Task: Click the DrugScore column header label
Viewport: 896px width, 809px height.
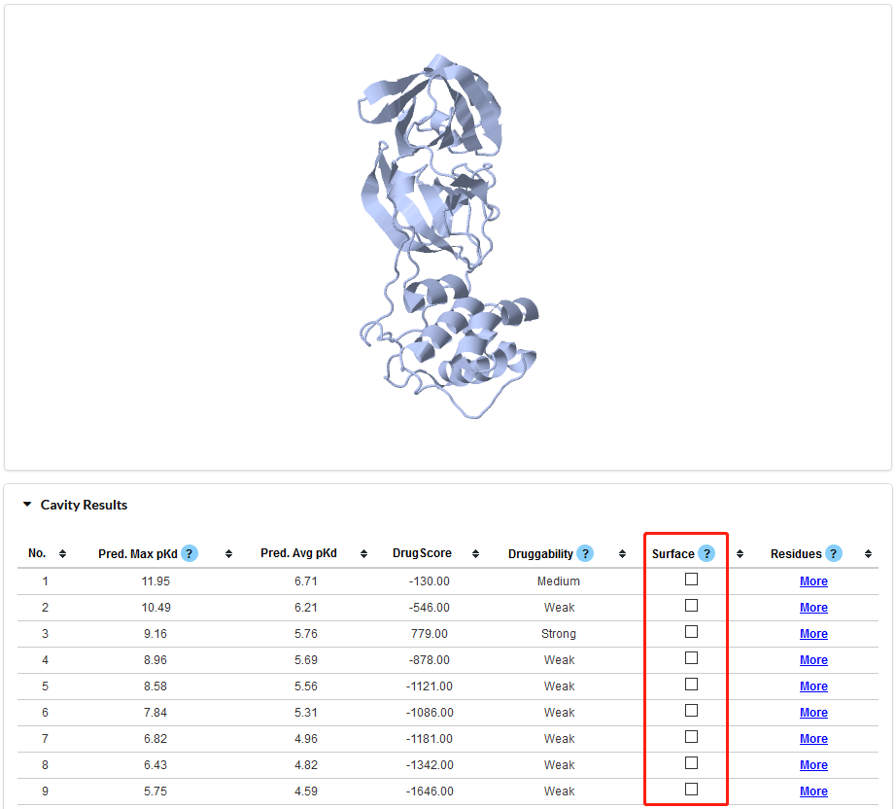Action: coord(422,553)
